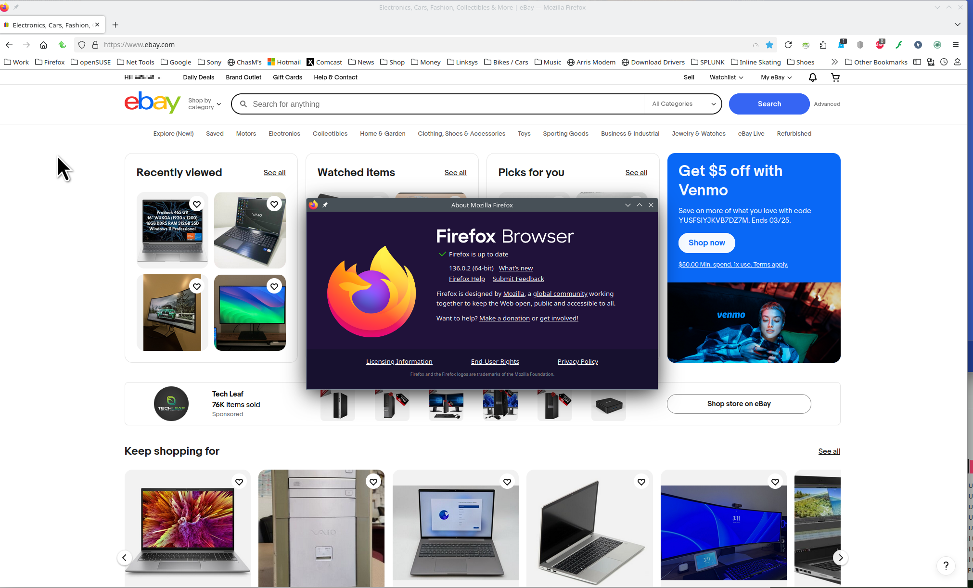Open the Hotmail bookmark
Image resolution: width=973 pixels, height=588 pixels.
pyautogui.click(x=284, y=62)
